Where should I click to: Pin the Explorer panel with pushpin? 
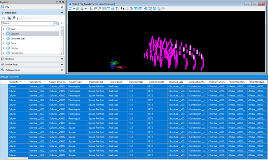pos(60,2)
